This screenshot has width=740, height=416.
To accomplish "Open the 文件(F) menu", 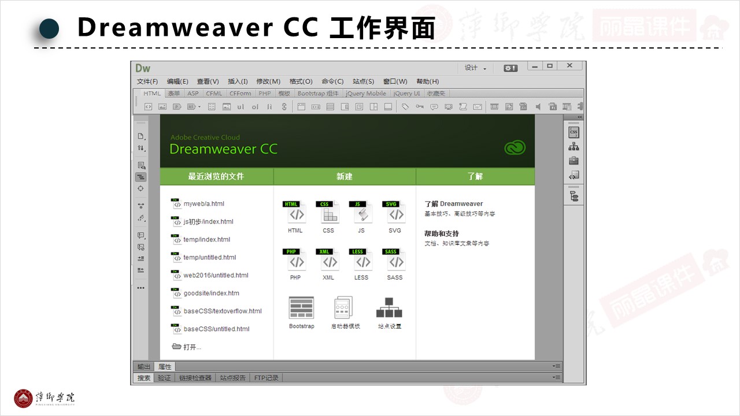I will 147,81.
